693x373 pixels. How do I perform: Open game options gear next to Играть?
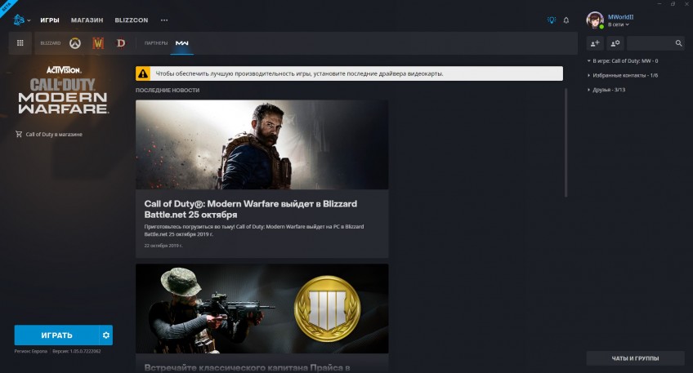click(106, 335)
